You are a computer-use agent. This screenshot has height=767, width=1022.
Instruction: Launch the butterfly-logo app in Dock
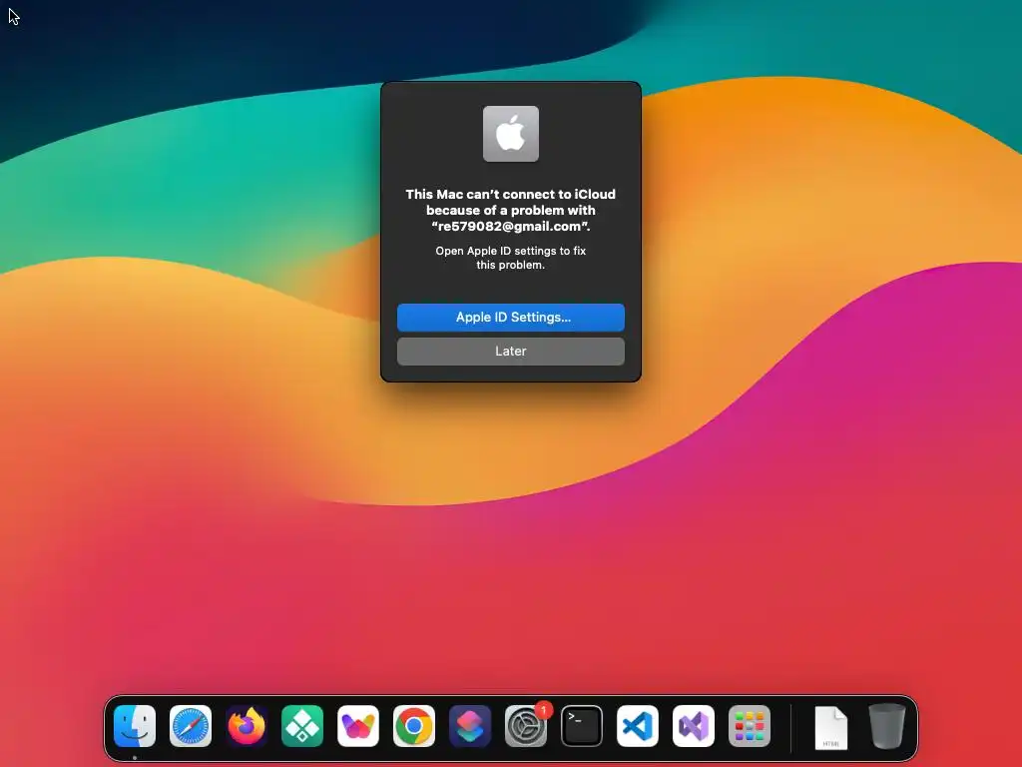[358, 725]
